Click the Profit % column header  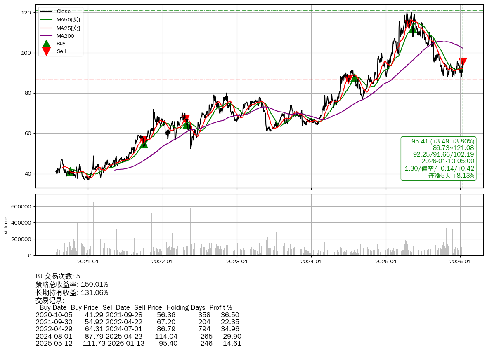(x=220, y=307)
